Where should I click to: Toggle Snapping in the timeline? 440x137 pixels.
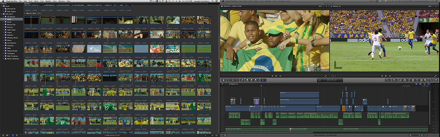pos(429,84)
